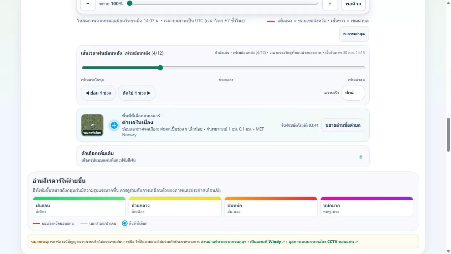Click the zoom in plus button
451x254 pixels.
point(330,4)
